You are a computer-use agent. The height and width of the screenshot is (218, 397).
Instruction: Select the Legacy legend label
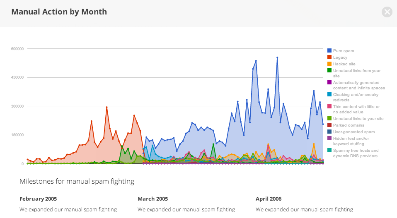pyautogui.click(x=340, y=57)
